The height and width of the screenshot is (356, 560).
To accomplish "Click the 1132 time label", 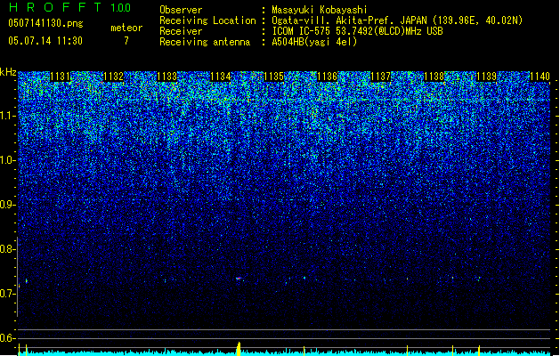I will point(113,77).
